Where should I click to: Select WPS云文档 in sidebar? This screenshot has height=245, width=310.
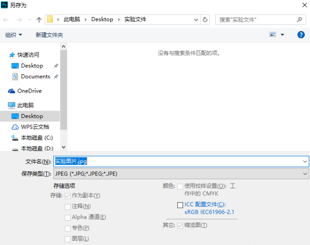coord(35,127)
